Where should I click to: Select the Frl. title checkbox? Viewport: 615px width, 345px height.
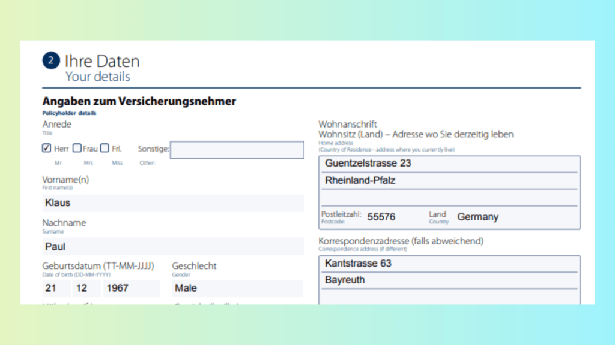(x=105, y=148)
